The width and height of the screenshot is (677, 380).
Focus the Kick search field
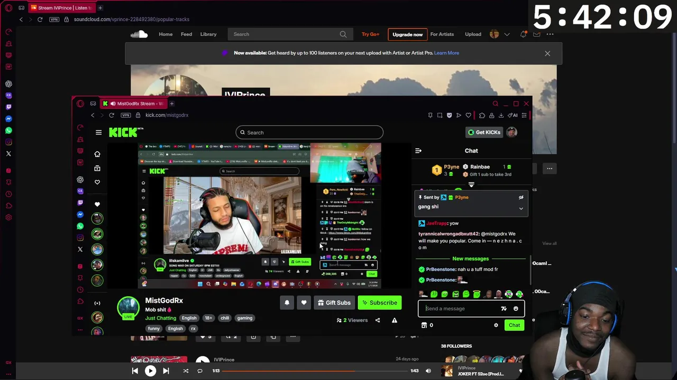[x=309, y=132]
